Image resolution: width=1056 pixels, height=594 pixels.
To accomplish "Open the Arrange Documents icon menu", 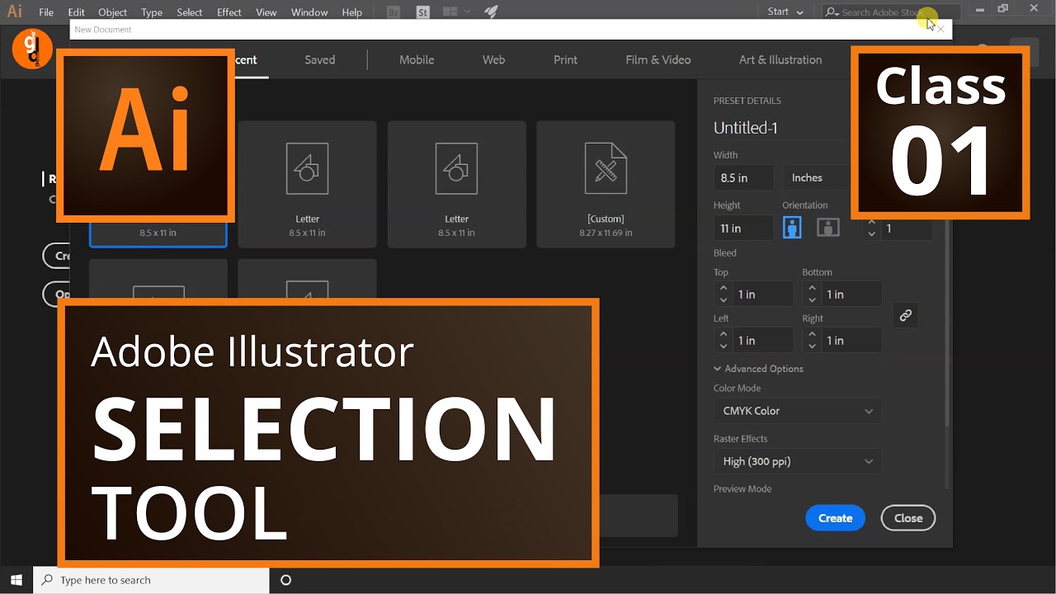I will point(456,12).
